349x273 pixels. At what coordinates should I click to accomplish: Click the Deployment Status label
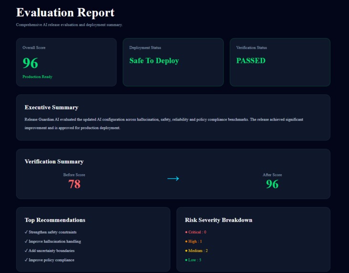point(145,48)
